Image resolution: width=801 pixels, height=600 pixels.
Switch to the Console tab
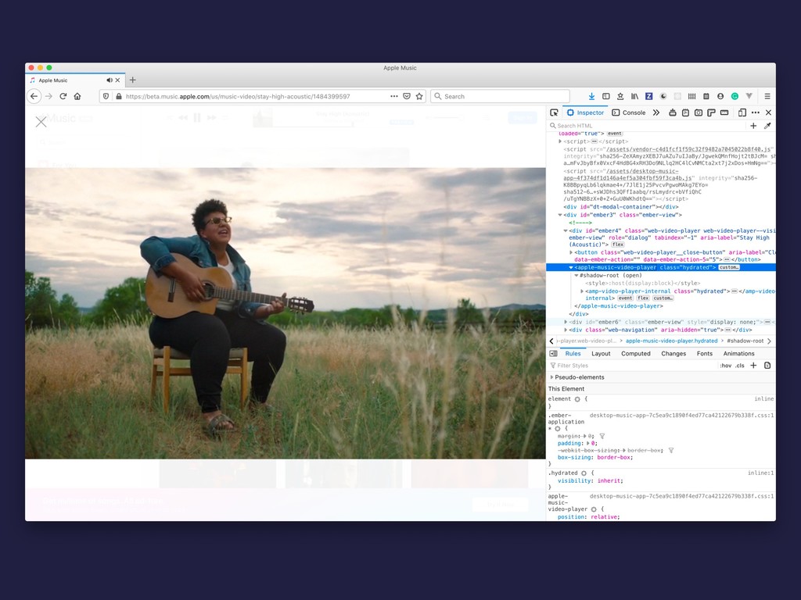click(x=629, y=112)
